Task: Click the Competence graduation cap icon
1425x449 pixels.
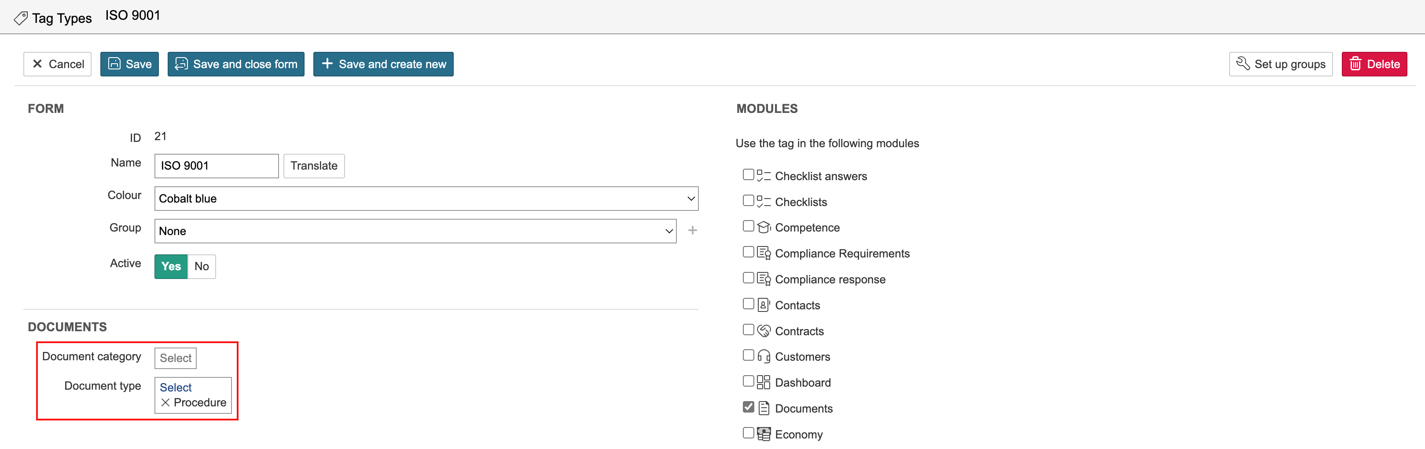Action: coord(764,227)
